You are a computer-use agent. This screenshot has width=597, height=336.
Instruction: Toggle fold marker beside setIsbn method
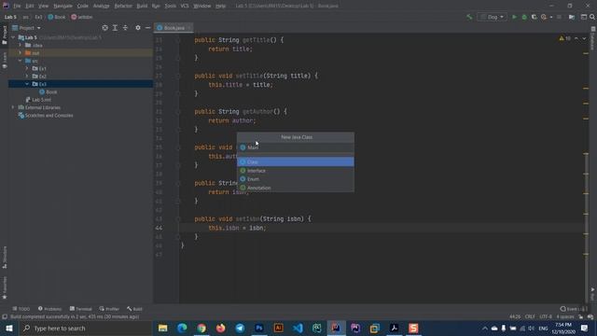click(x=178, y=219)
